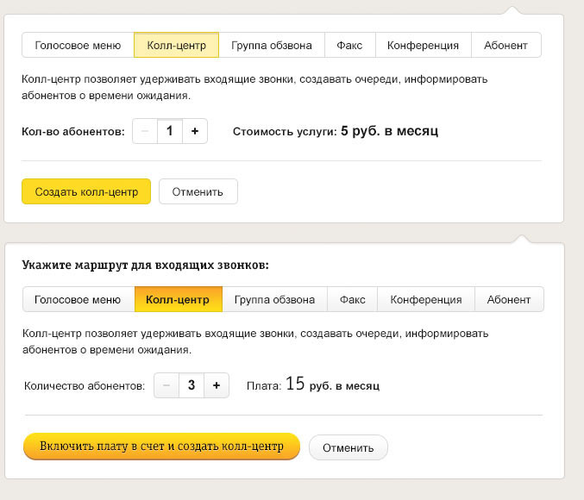The image size is (584, 500).
Task: Open Голосовое меню tab in Стоимость услуги panel
Action: pyautogui.click(x=78, y=45)
